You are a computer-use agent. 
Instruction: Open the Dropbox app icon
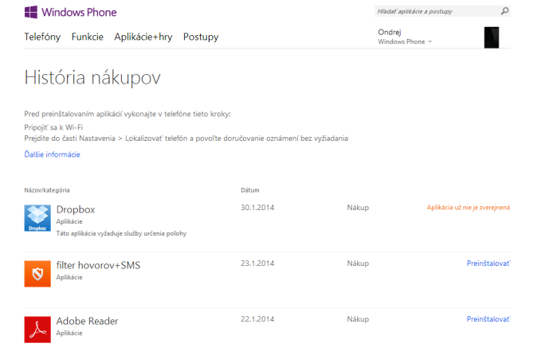pos(37,218)
